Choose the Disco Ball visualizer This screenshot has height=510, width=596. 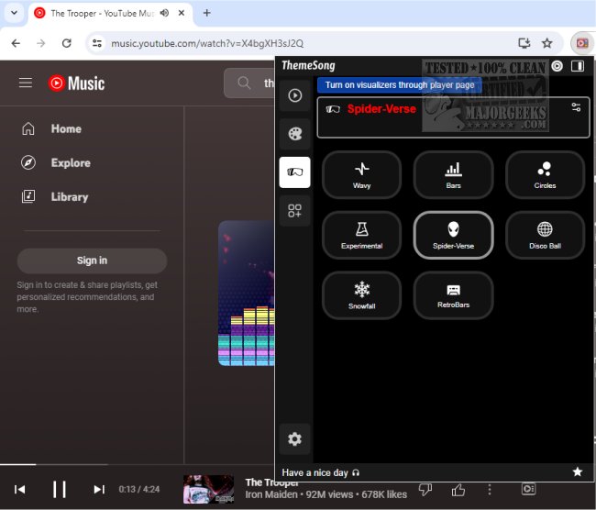click(545, 235)
